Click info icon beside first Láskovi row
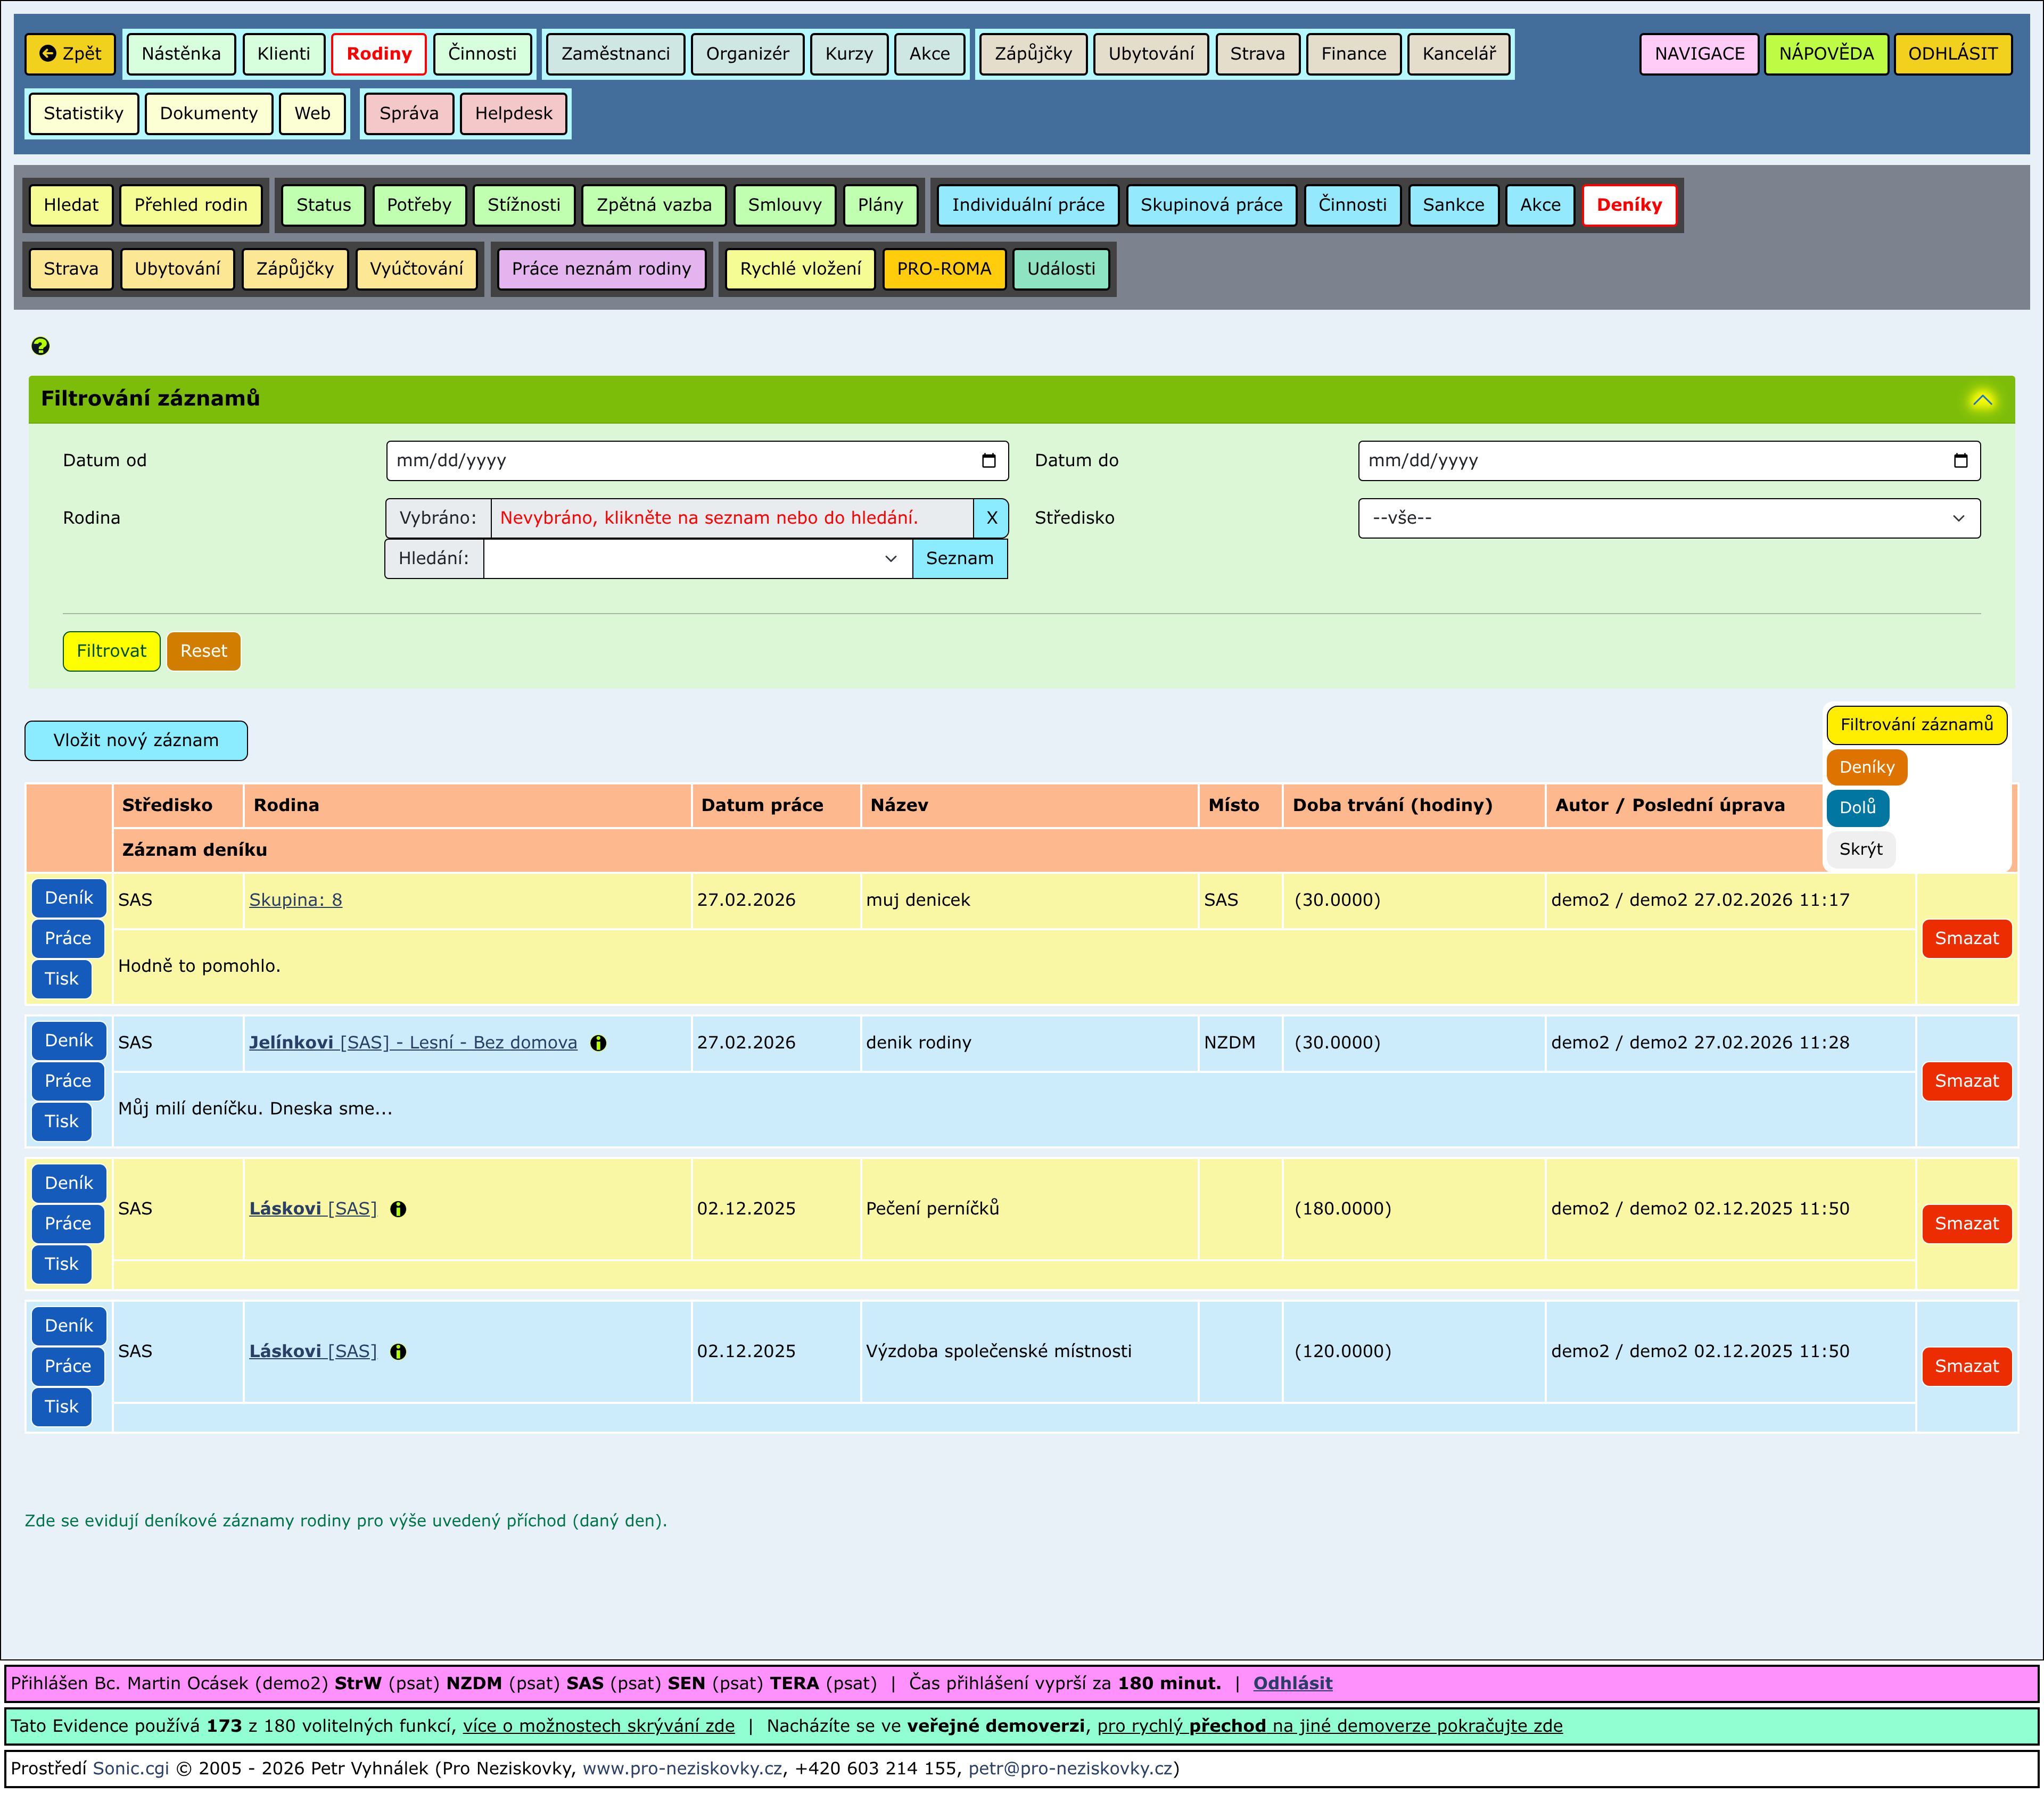The image size is (2044, 1818). click(x=398, y=1209)
